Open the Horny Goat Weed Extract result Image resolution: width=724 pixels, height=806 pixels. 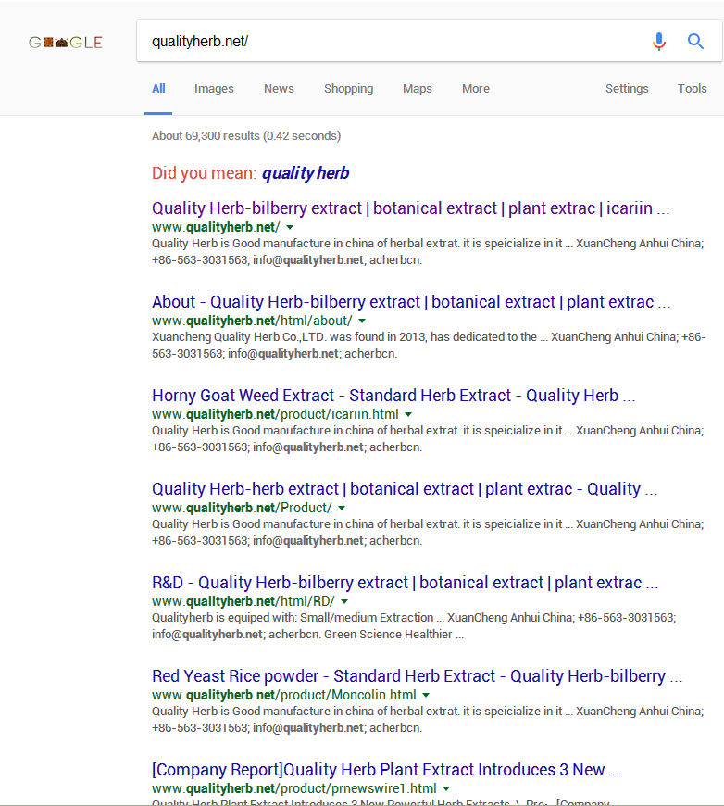point(393,396)
